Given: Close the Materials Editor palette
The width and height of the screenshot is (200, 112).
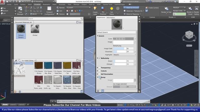Looking at the screenshot, I should 139,16.
